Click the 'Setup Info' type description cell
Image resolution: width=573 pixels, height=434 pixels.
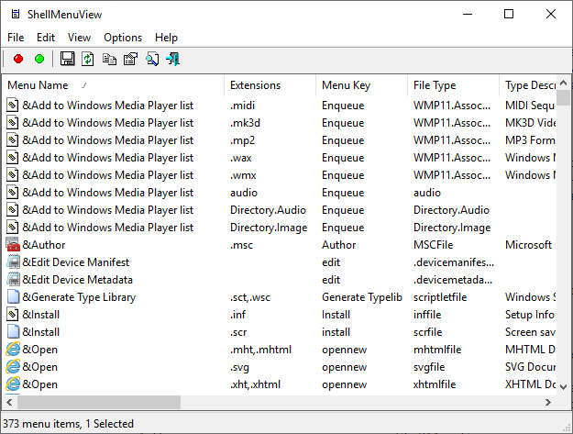pos(530,315)
